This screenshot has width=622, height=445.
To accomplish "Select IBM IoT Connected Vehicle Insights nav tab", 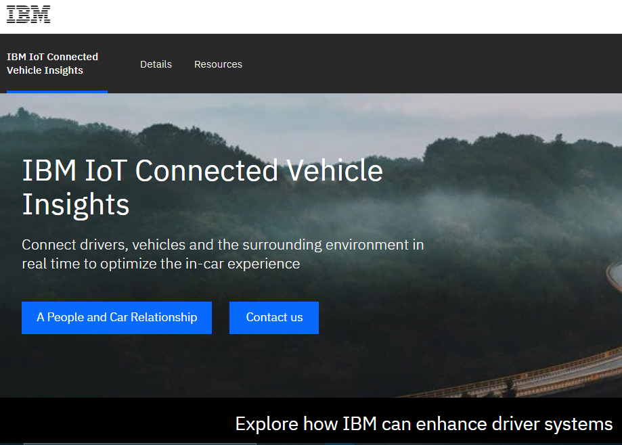I will pyautogui.click(x=52, y=64).
